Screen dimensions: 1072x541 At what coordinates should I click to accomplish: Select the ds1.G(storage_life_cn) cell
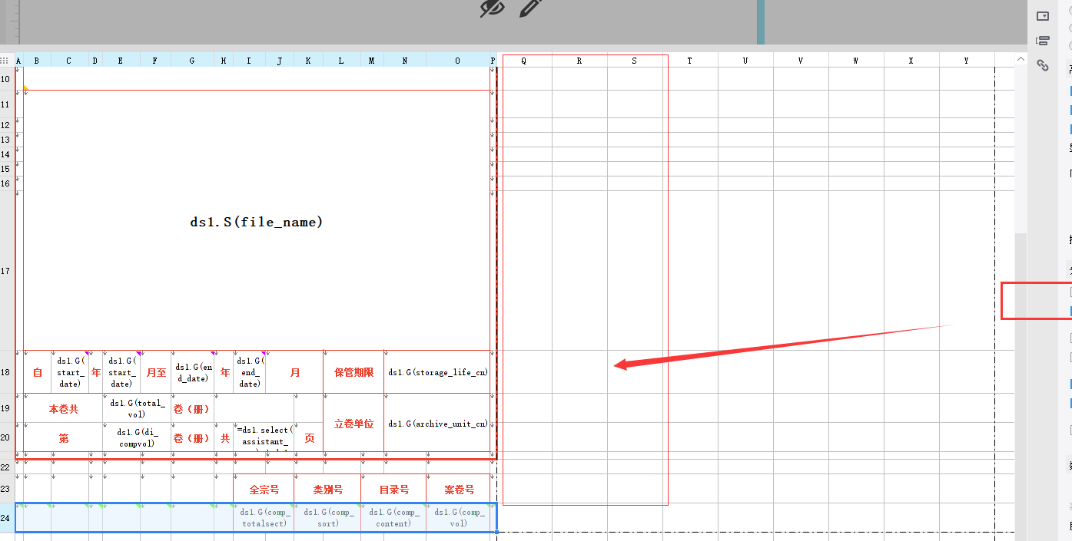pos(437,372)
